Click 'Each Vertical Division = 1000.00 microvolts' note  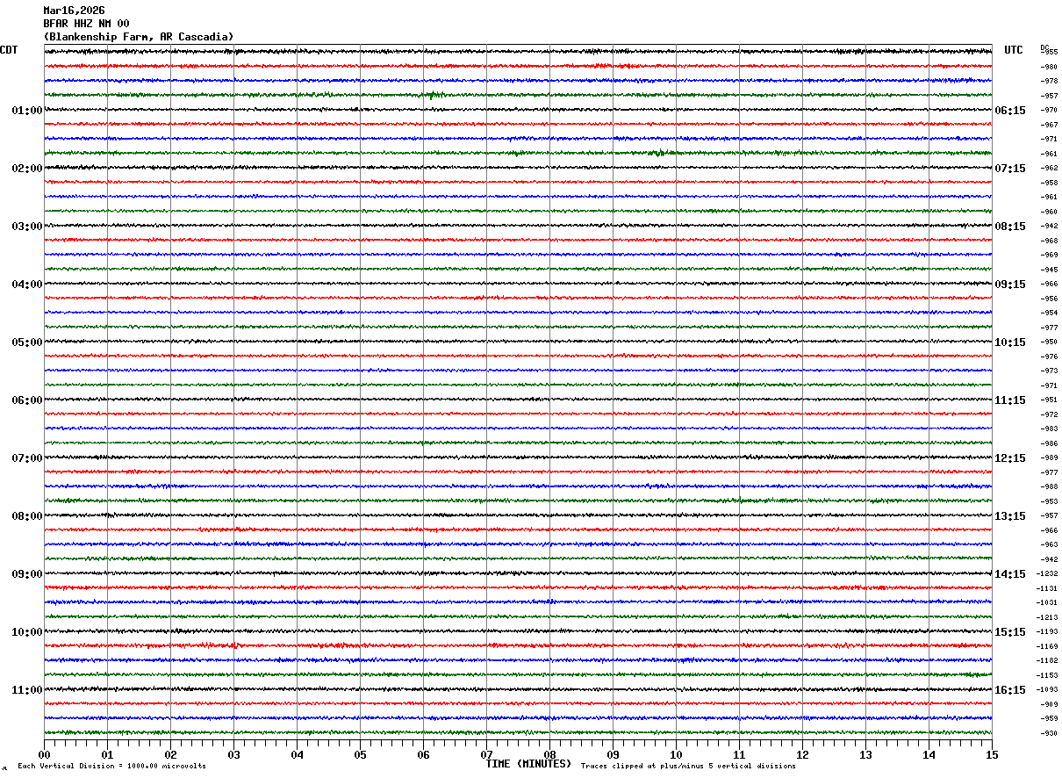pyautogui.click(x=111, y=766)
